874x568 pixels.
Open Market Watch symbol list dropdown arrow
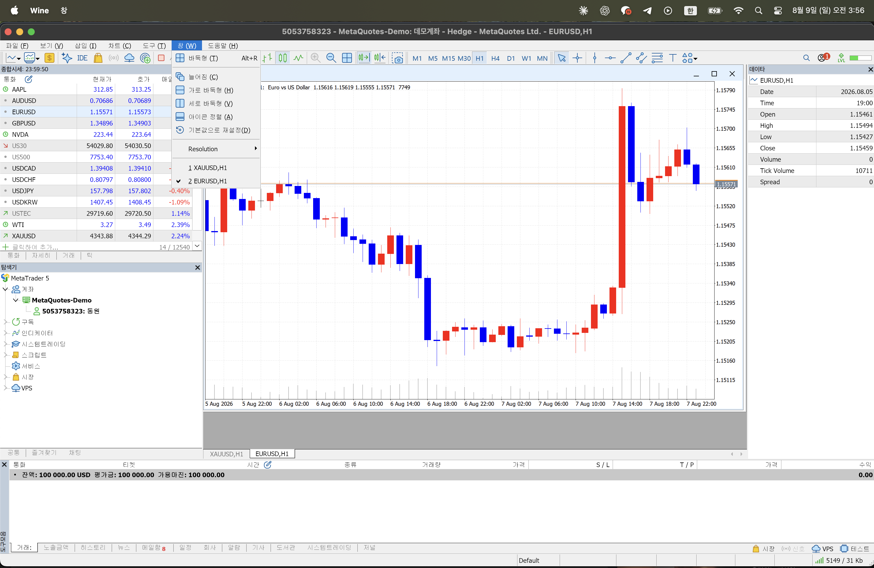197,246
